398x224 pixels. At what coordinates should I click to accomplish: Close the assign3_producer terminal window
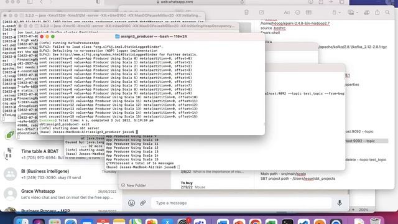(x=42, y=37)
